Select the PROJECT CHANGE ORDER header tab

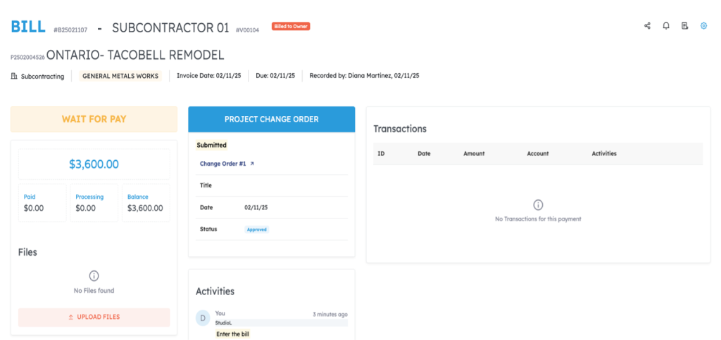tap(271, 119)
